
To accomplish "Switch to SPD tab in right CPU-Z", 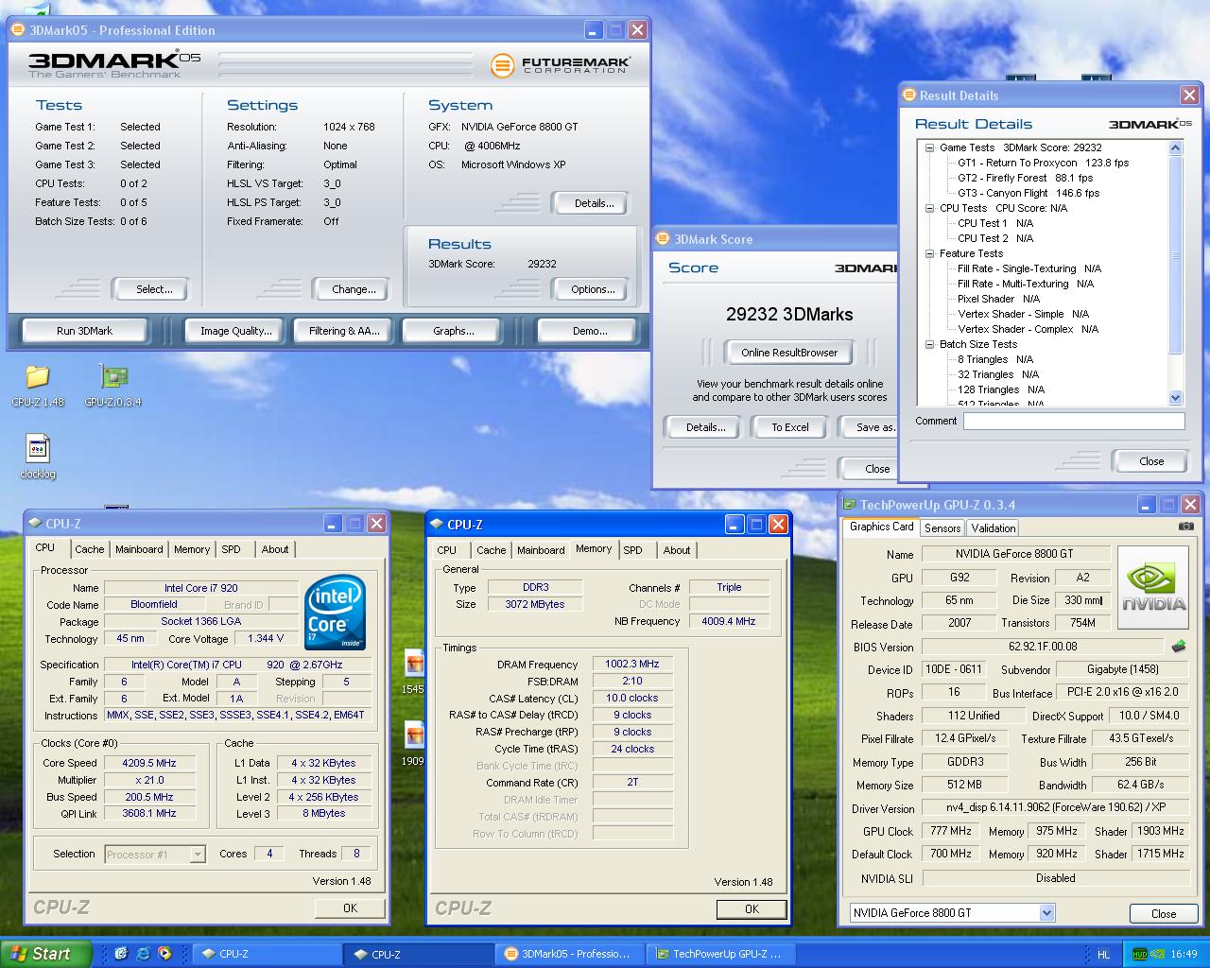I will [x=632, y=550].
